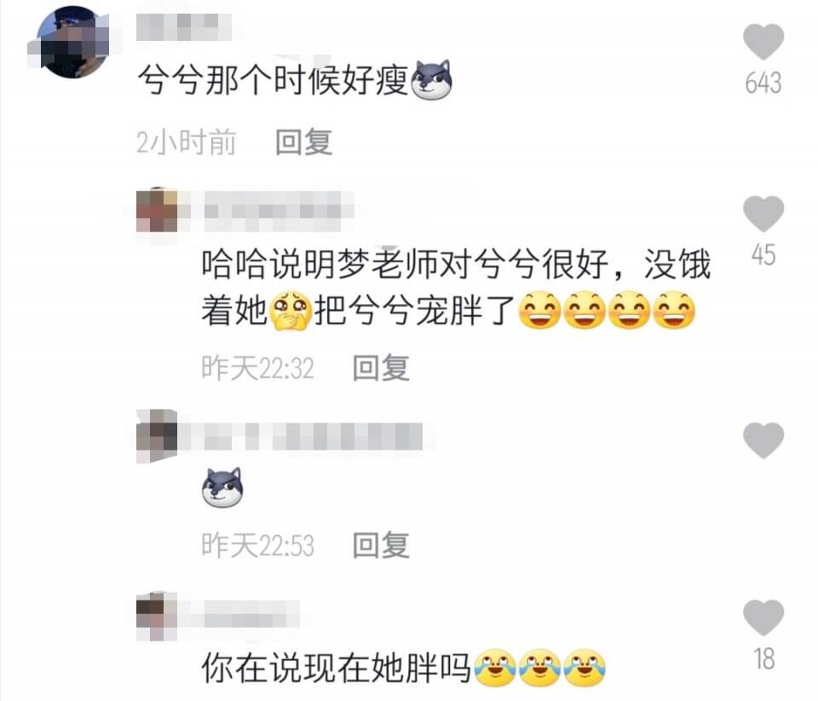818x701 pixels.
Task: Open the top commenter's round avatar
Action: [x=73, y=42]
